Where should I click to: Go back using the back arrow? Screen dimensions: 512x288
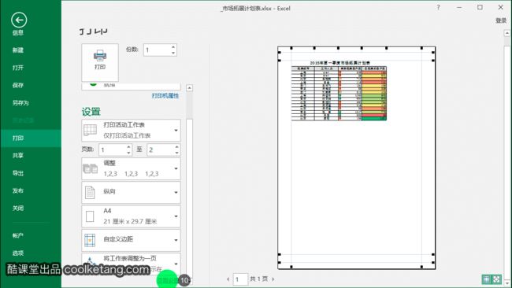click(19, 20)
